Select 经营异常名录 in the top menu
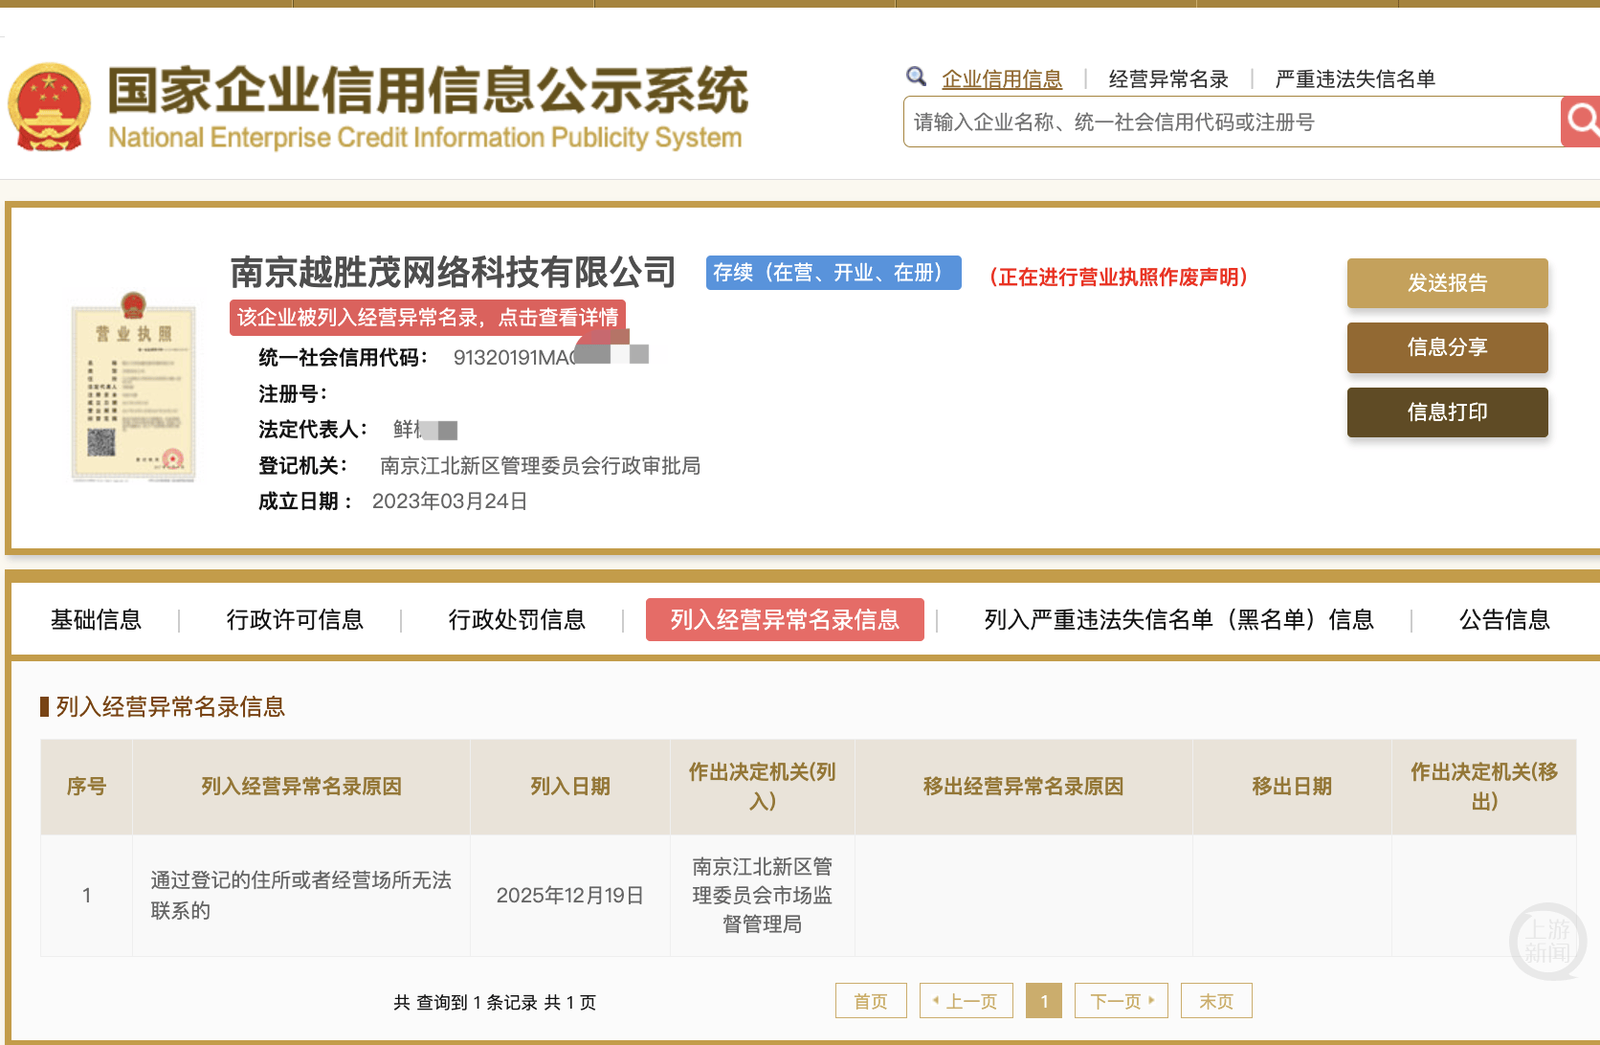Viewport: 1600px width, 1045px height. (1167, 78)
